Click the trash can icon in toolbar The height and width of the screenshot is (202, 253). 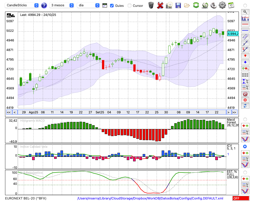coord(151,5)
